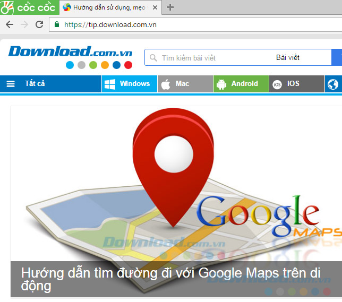Click the iOS circle icon

click(277, 84)
